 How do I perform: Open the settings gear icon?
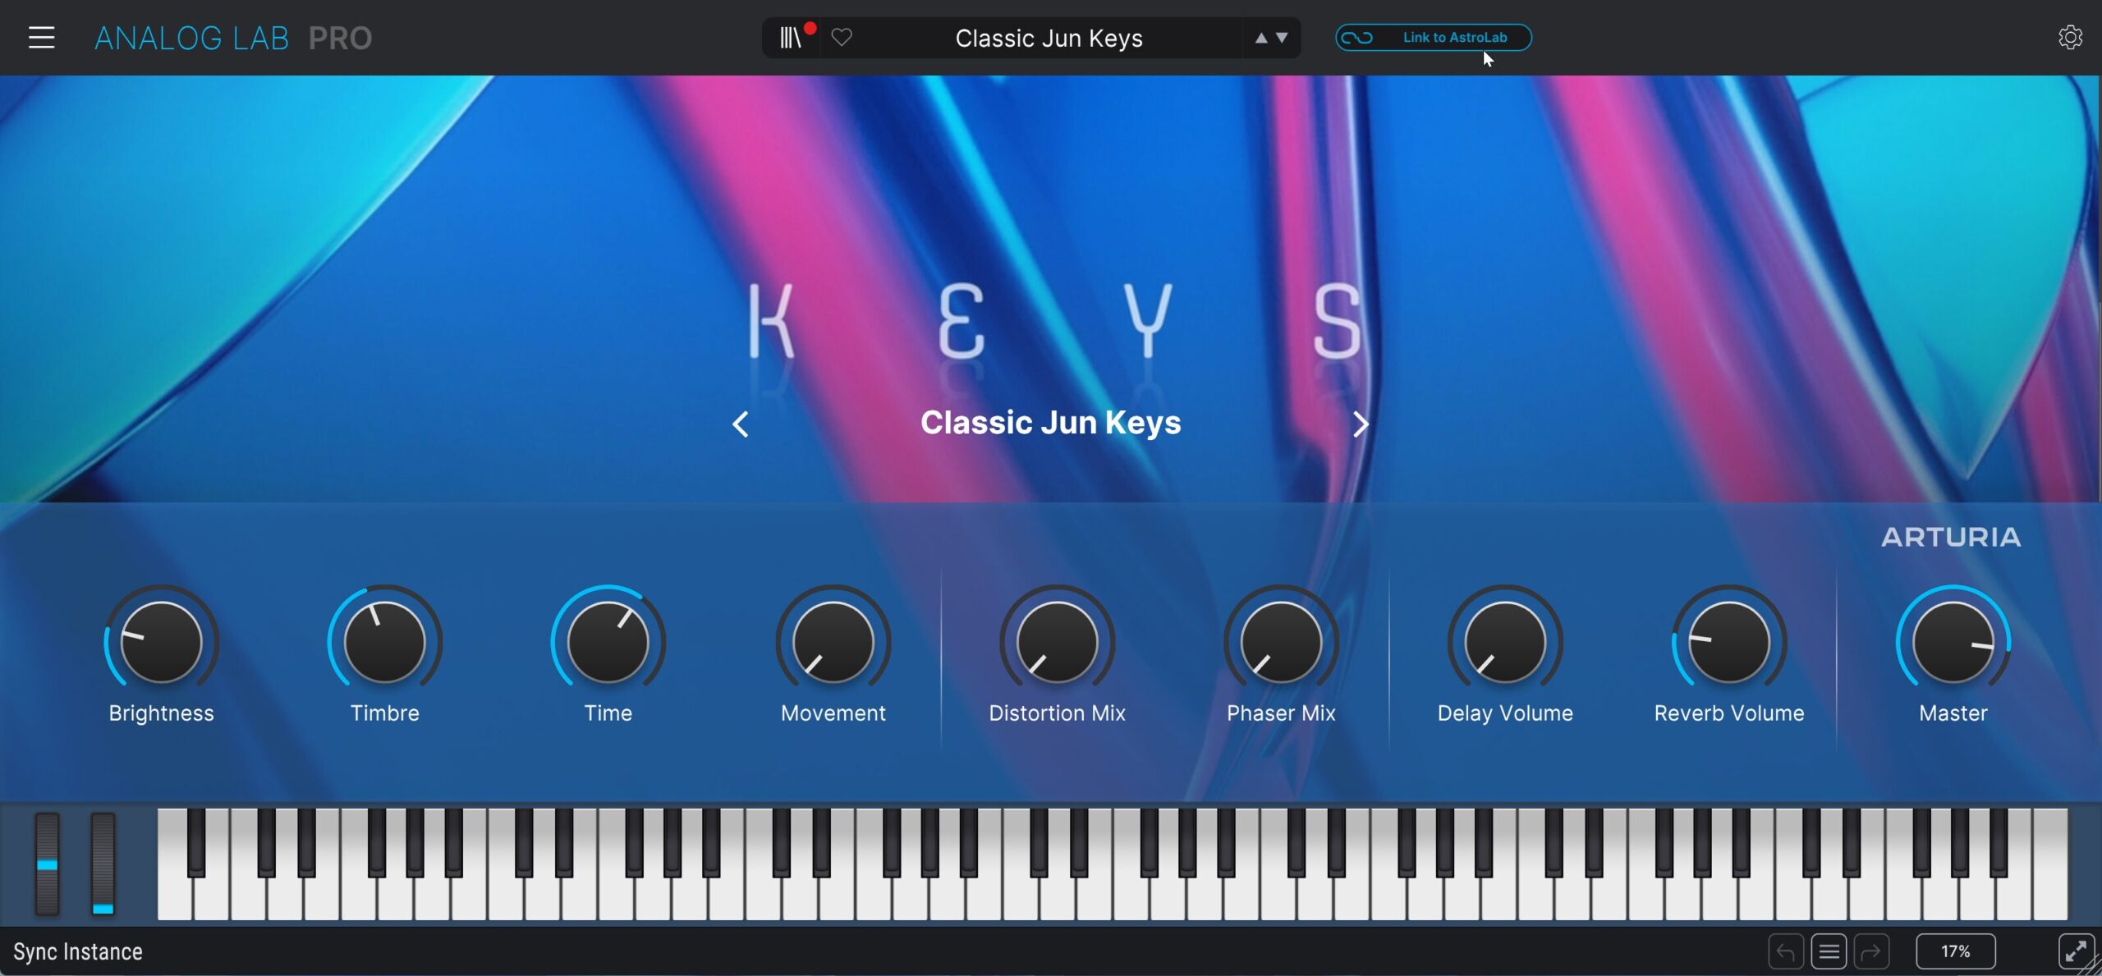(2070, 38)
